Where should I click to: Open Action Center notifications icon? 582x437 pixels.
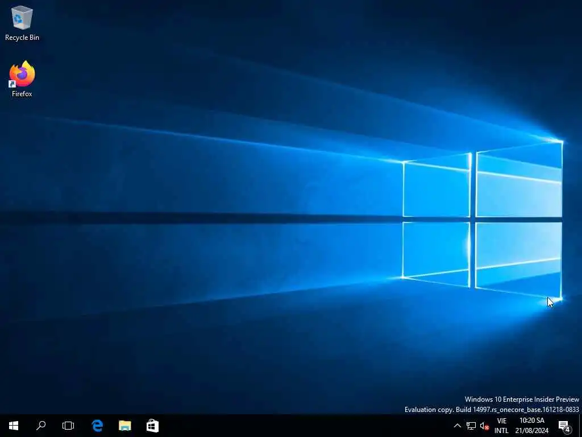point(564,426)
